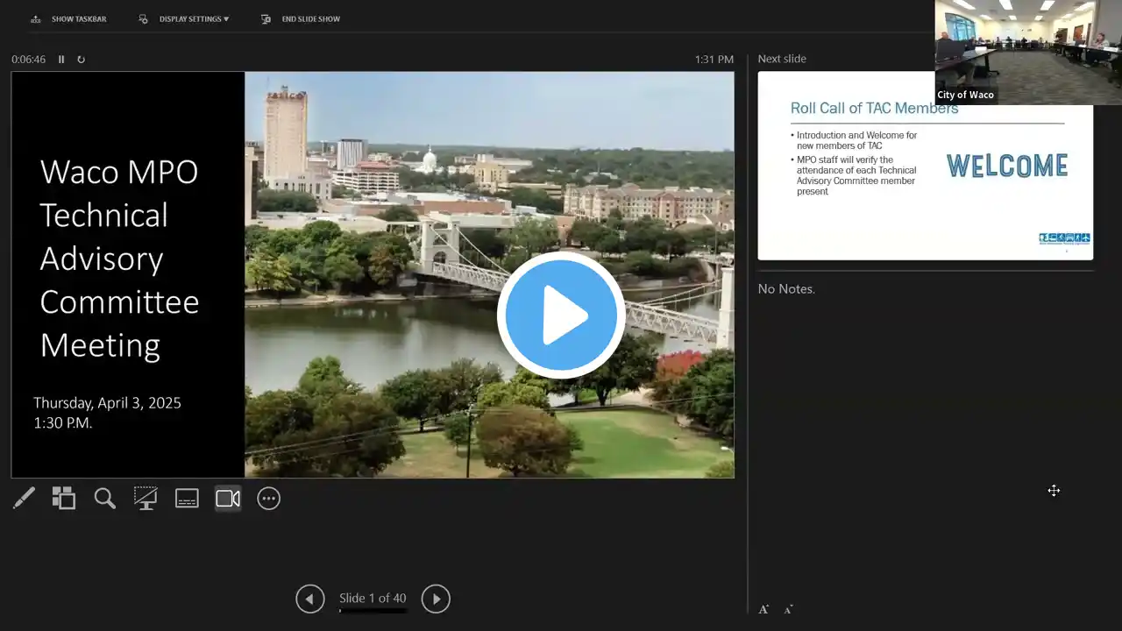Click End Slide Show
The width and height of the screenshot is (1122, 631).
point(301,18)
